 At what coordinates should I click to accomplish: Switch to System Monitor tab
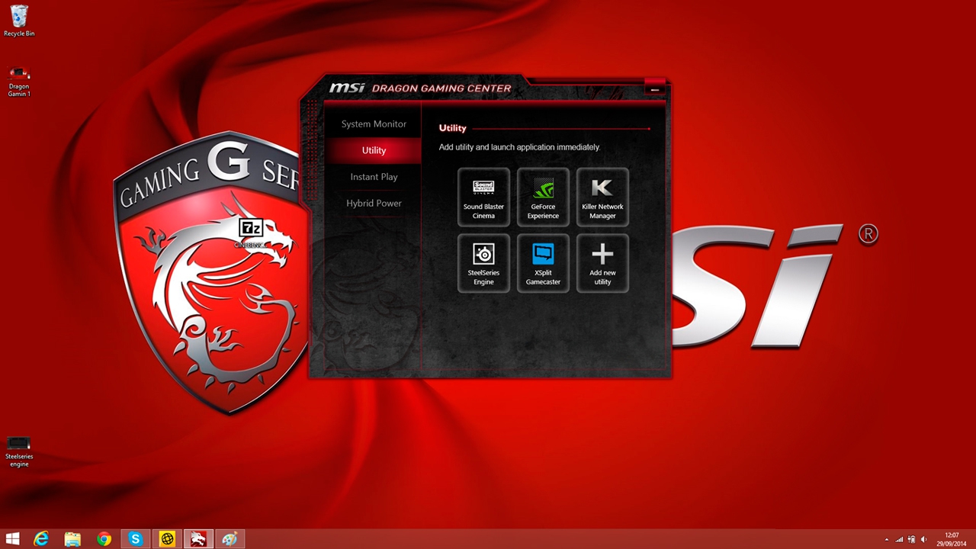(374, 124)
